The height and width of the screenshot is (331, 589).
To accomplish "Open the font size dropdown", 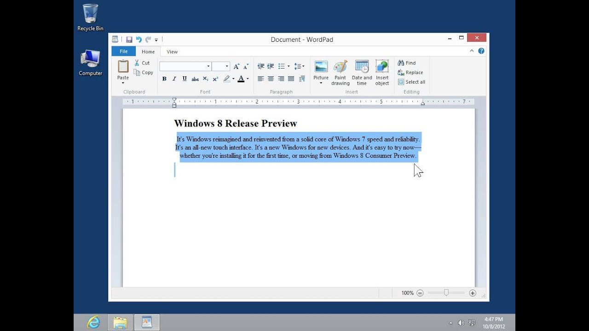I will coord(227,66).
